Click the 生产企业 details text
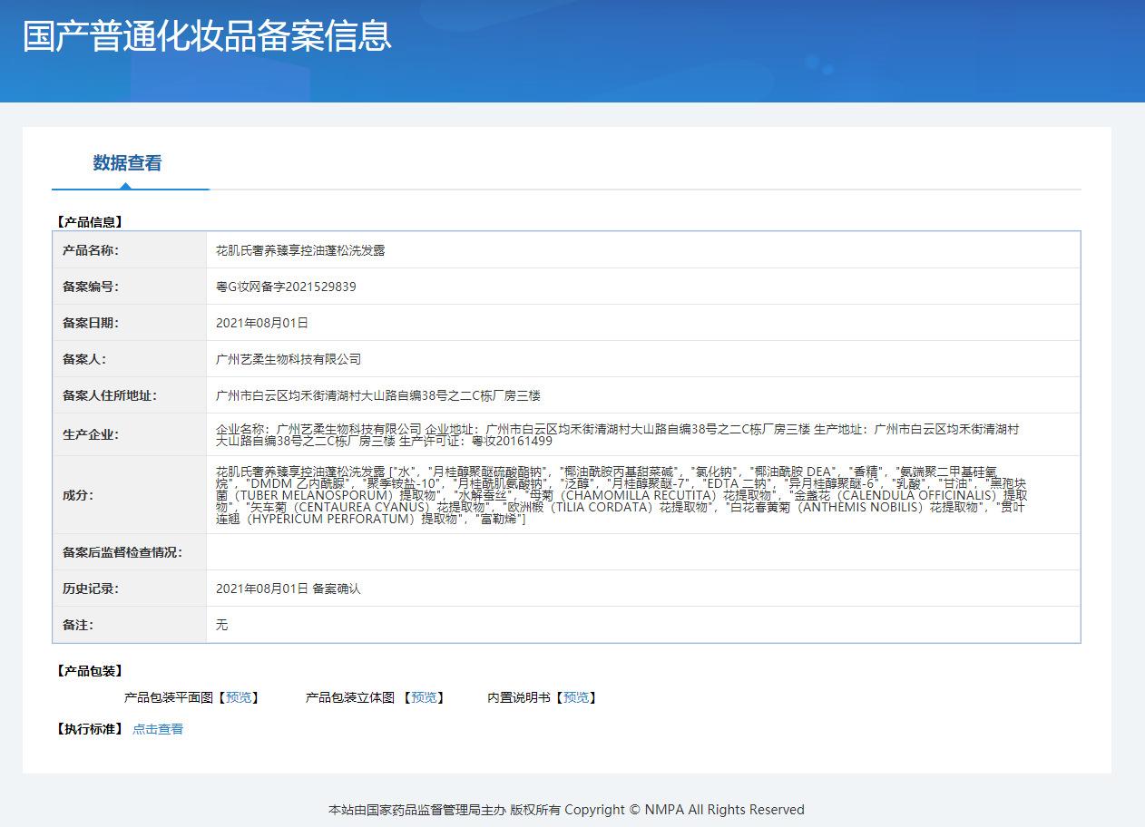Screen dimensions: 1145x827 [x=617, y=434]
